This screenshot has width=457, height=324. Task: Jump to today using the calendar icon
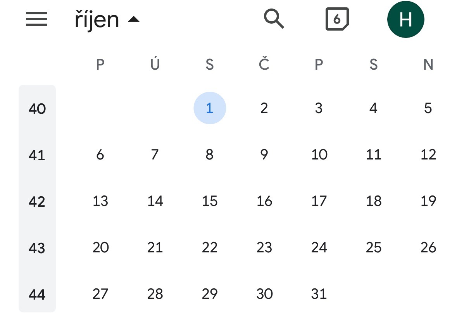336,19
